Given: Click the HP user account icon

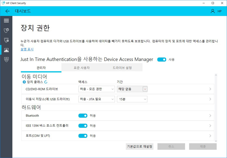Looking at the screenshot, I should click(213, 11).
